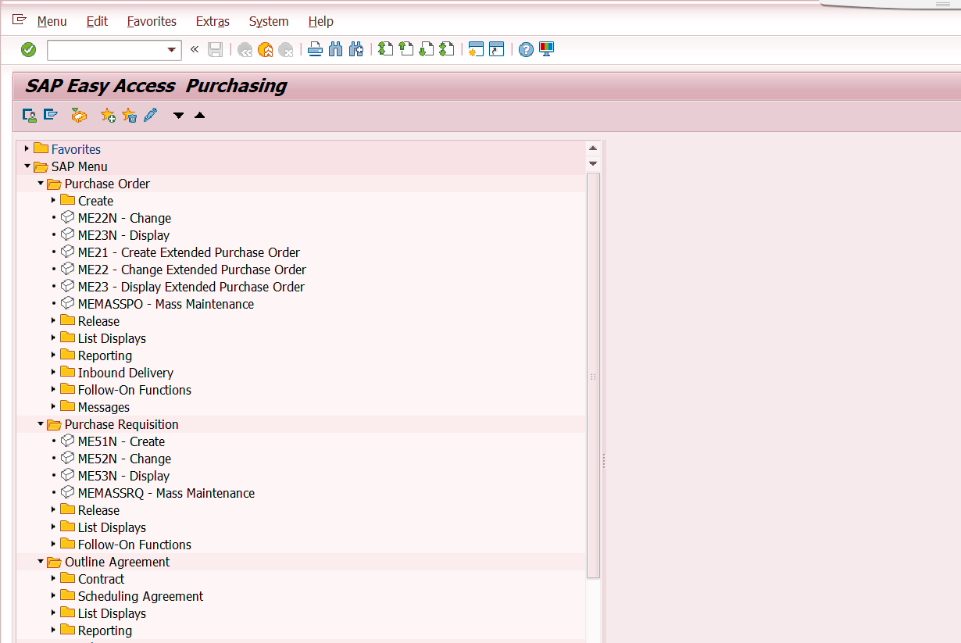
Task: Click the Create New Session icon
Action: point(476,50)
